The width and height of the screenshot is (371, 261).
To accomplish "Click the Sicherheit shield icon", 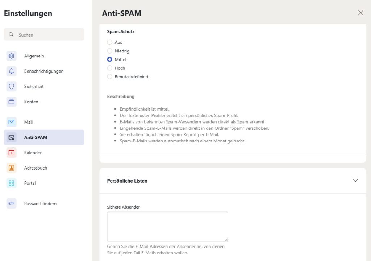I will click(x=12, y=86).
